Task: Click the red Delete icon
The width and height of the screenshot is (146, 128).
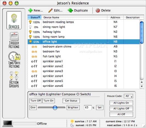Action: tap(98, 10)
